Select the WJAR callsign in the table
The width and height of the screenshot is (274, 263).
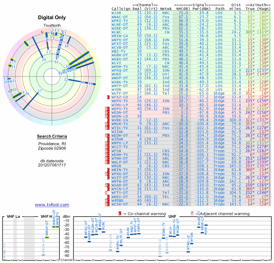(x=116, y=13)
